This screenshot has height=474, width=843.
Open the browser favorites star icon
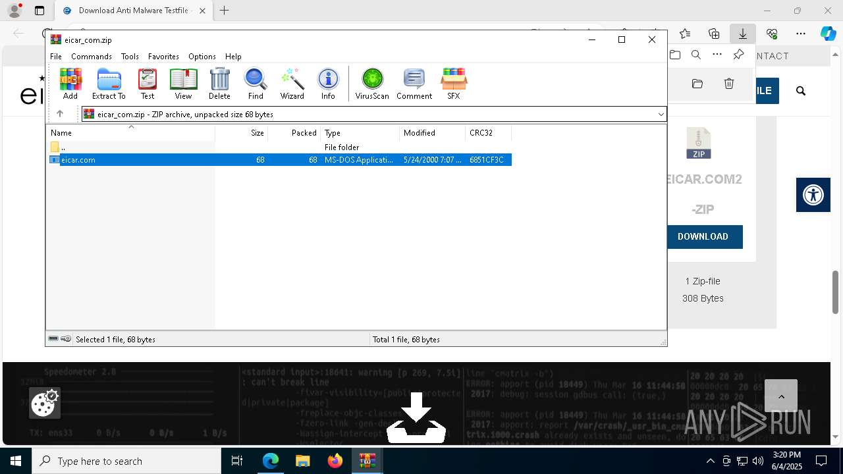point(685,34)
